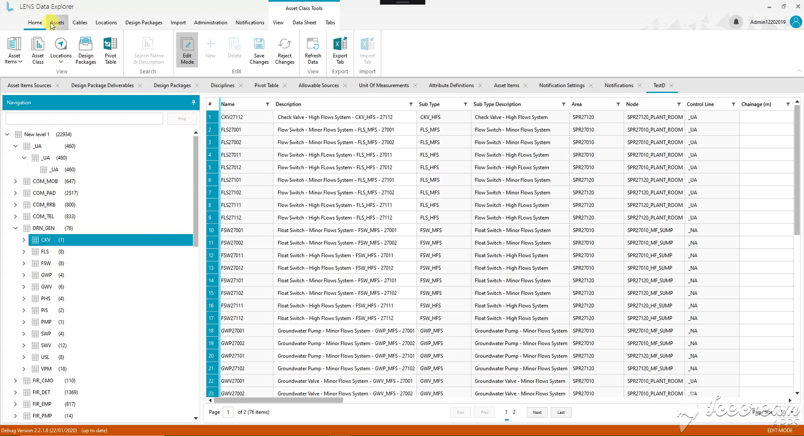
Task: Go to page 2 link
Action: pos(514,412)
